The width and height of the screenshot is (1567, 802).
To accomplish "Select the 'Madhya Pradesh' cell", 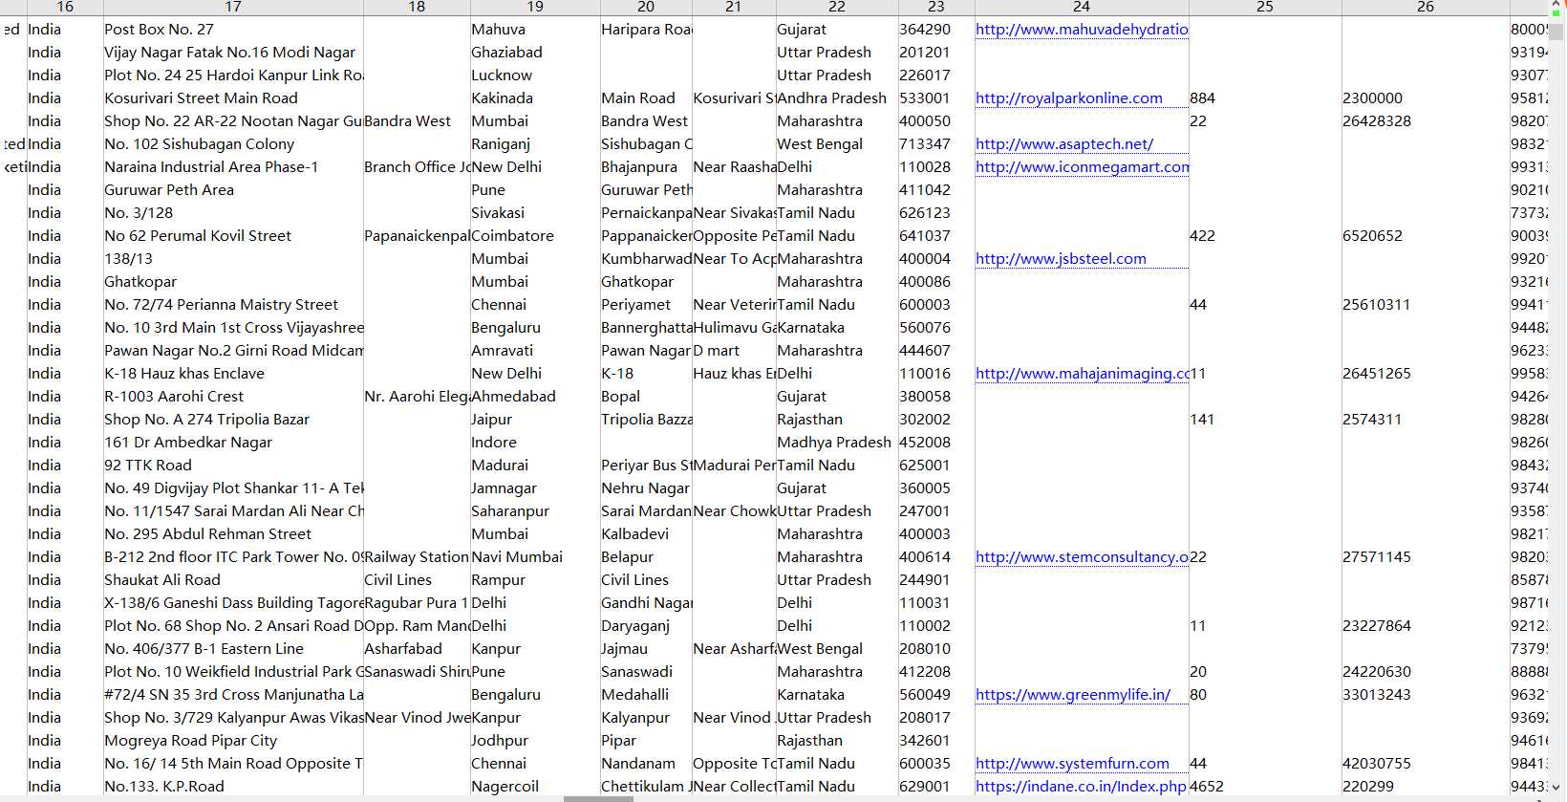I will point(837,443).
